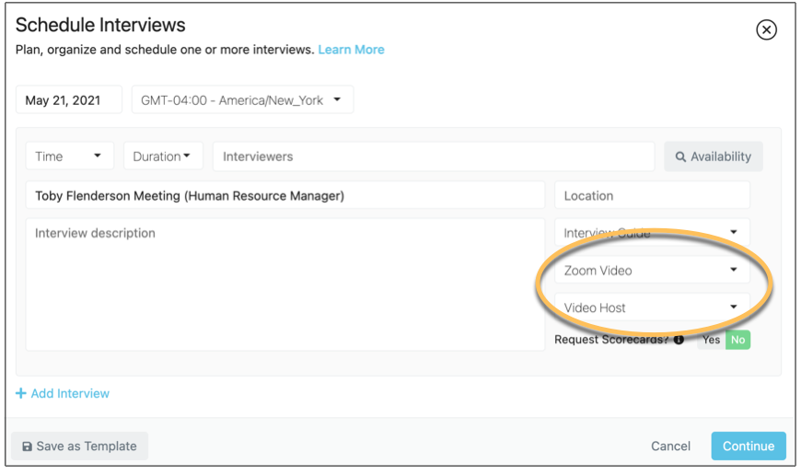Screen dimensions: 801x475
Task: Click the Request Scorecards info icon
Action: click(679, 340)
